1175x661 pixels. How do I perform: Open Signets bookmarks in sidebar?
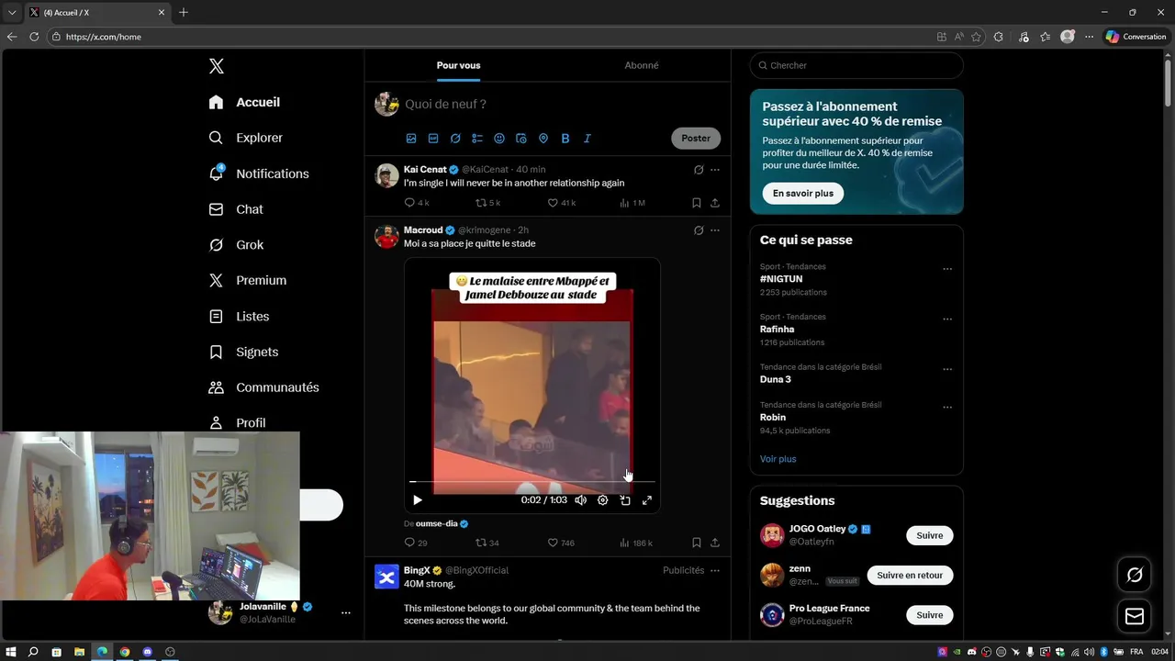(x=243, y=352)
